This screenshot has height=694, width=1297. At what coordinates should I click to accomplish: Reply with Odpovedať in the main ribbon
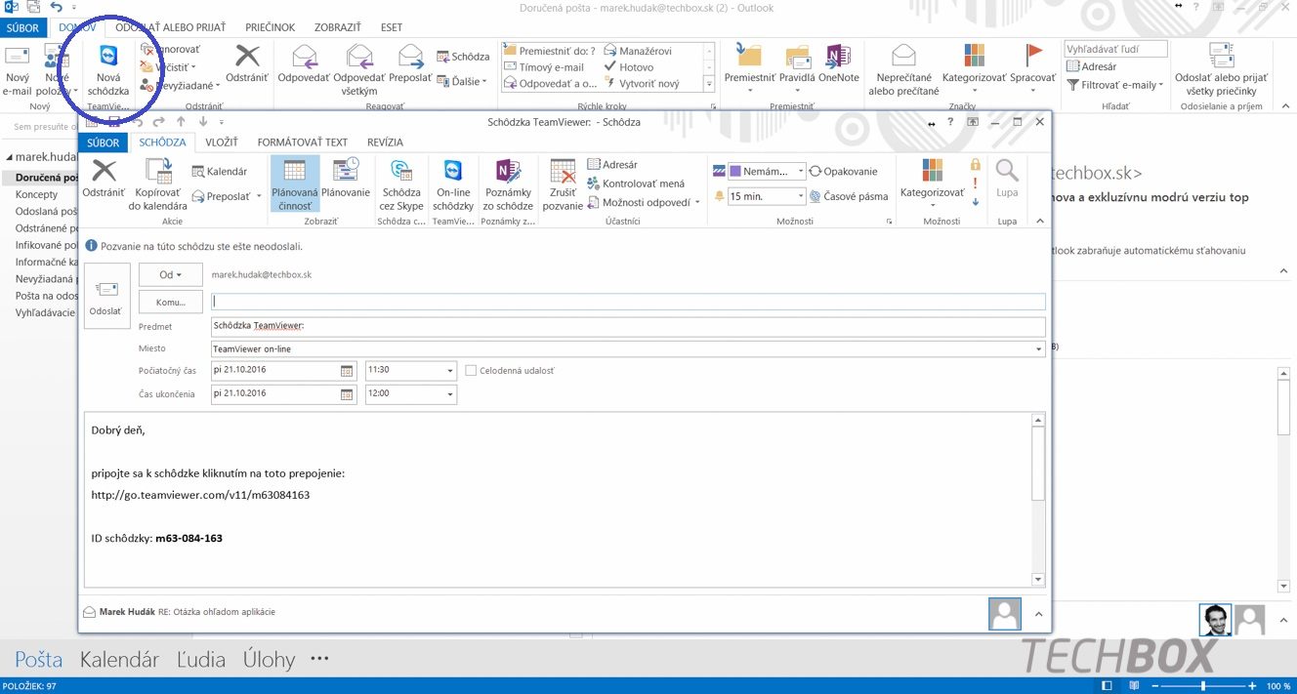304,64
